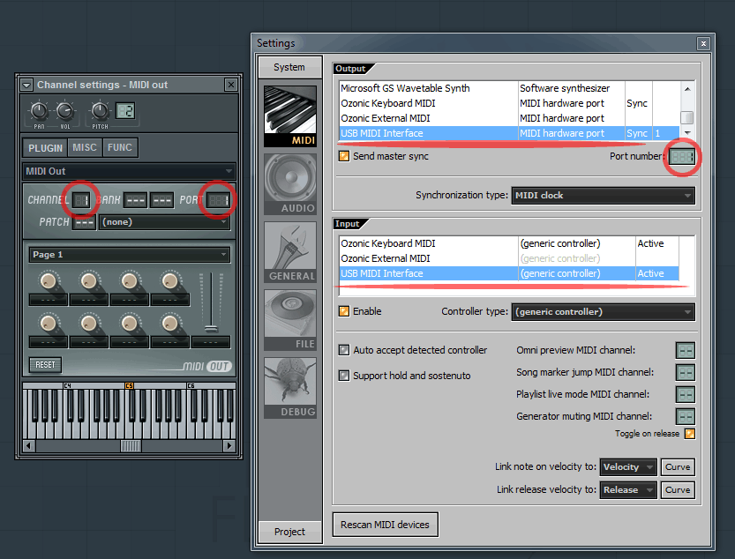Click the C4 key label on keyboard
Viewport: 735px width, 559px height.
(67, 386)
